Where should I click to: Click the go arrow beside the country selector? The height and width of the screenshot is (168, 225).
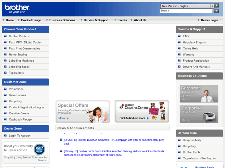[x=216, y=6]
